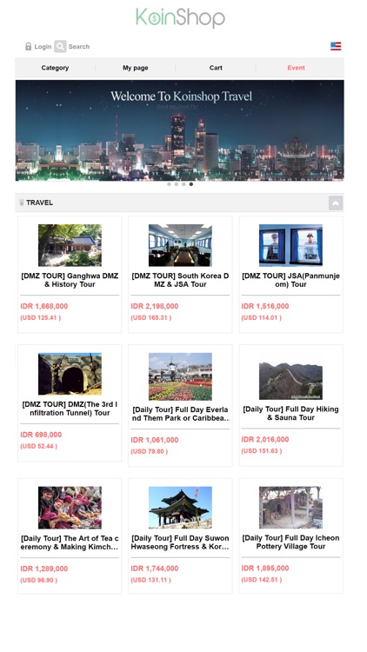367x652 pixels.
Task: Click the Full Day Suwon Hwaseong Fortress title
Action: [180, 542]
